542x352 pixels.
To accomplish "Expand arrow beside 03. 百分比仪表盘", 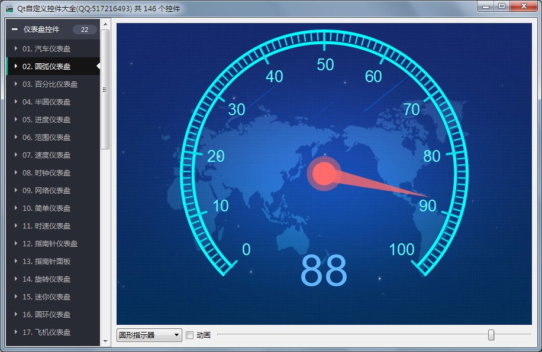I will (x=16, y=84).
